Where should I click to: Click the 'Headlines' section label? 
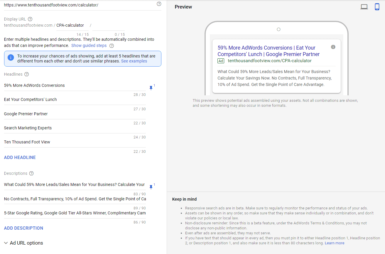pos(13,74)
